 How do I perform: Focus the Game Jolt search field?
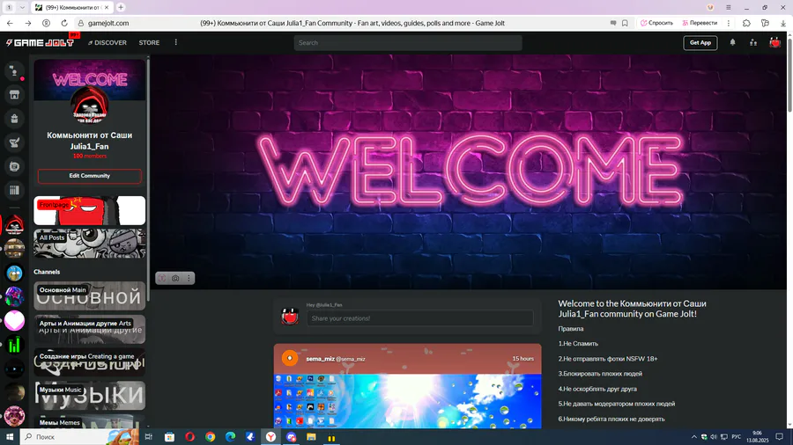pos(408,43)
